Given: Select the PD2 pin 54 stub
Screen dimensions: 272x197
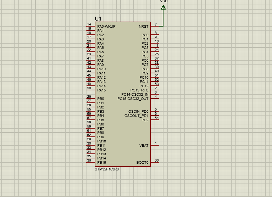Looking at the screenshot, I should point(155,120).
